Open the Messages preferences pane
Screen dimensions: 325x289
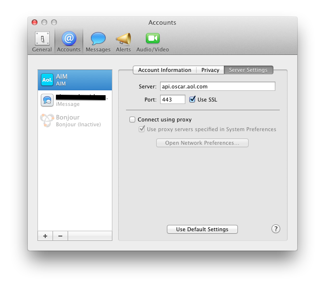pyautogui.click(x=98, y=42)
